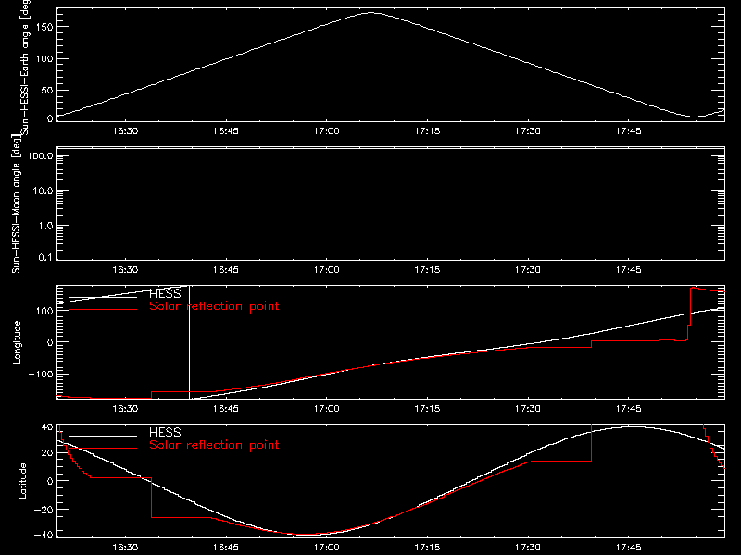Select the white HESSI legend entry in Longitude plot
The width and height of the screenshot is (741, 555).
(x=166, y=293)
